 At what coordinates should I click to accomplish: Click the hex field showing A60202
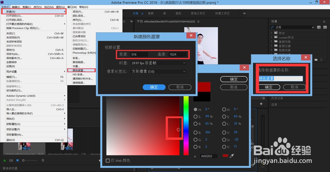[x=209, y=156]
